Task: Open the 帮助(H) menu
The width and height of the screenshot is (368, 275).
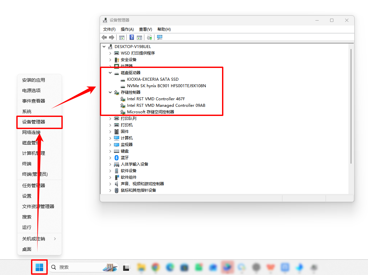Action: click(x=164, y=29)
